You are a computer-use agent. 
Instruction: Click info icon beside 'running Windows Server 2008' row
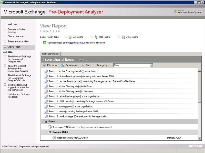point(46,76)
